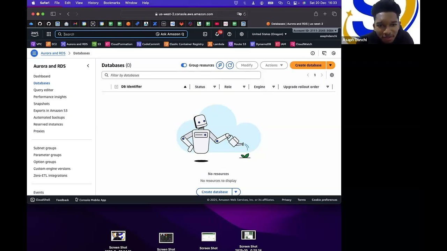This screenshot has height=251, width=447.
Task: Open AWS console settings gear in top bar
Action: pos(242,34)
